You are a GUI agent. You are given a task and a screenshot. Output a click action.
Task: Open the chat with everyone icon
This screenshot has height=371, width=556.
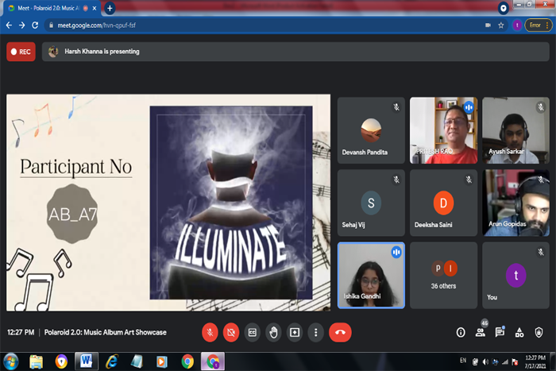tap(500, 332)
